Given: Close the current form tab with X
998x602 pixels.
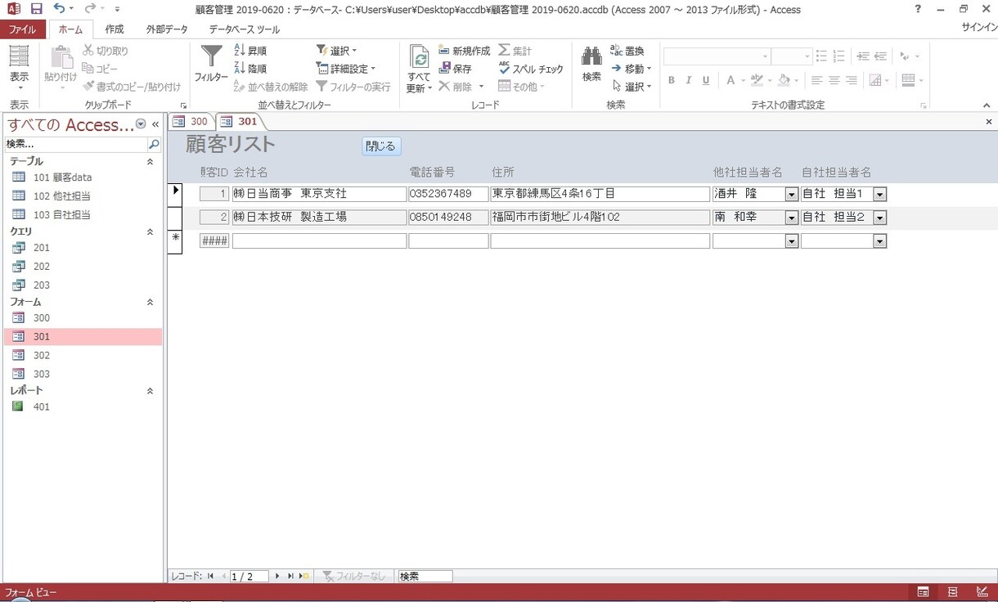Looking at the screenshot, I should 988,122.
